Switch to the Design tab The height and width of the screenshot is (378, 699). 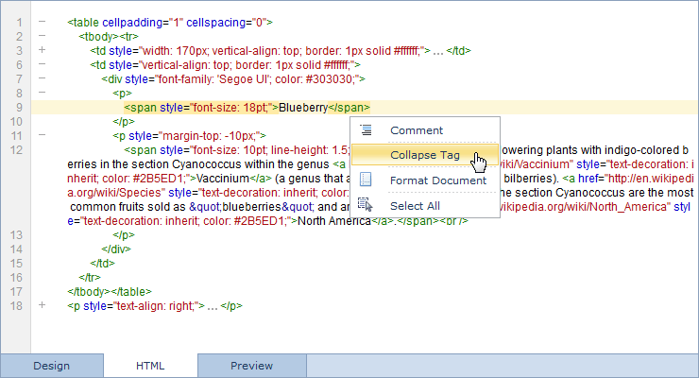click(52, 366)
